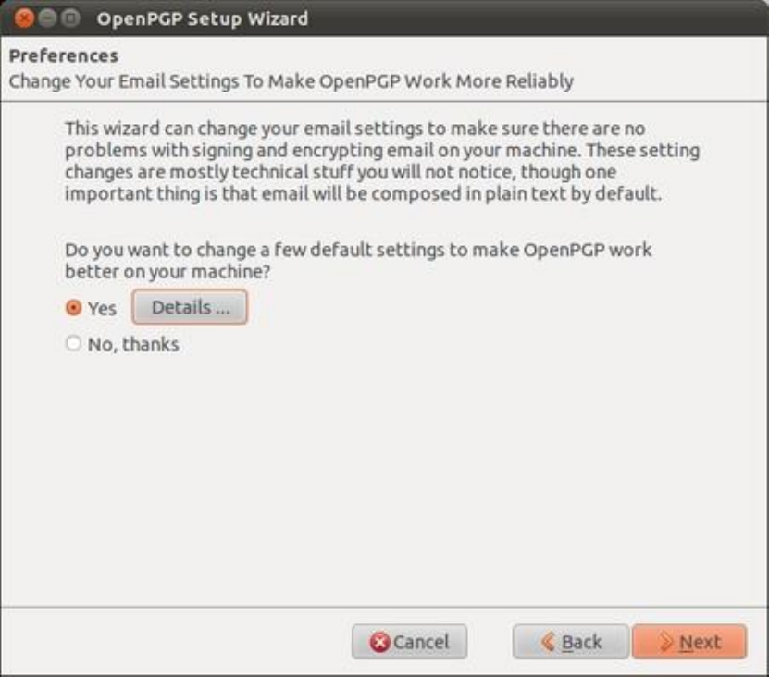Click the question 'Do you want to change'
This screenshot has width=769, height=677.
point(358,260)
